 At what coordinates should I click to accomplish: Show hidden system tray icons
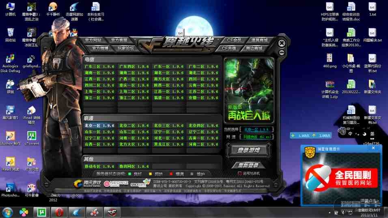330,213
